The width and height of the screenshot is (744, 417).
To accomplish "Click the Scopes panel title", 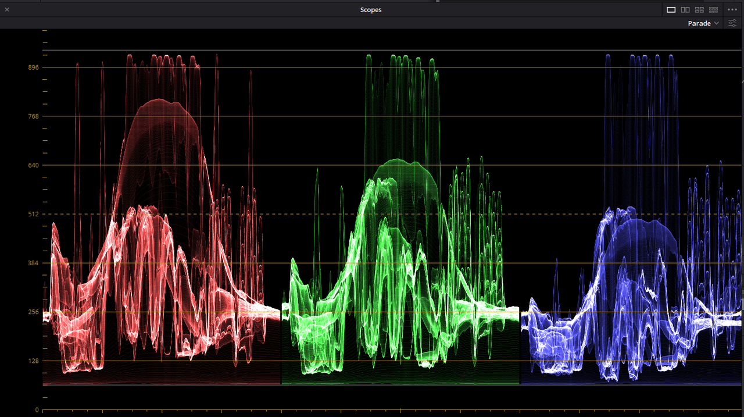I will coord(371,10).
